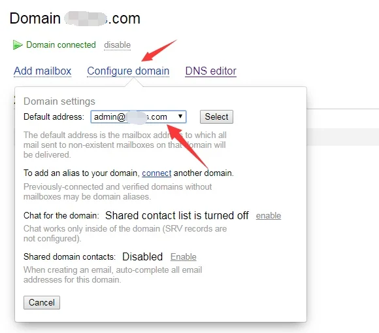Open the Configure domain settings popup

point(128,71)
